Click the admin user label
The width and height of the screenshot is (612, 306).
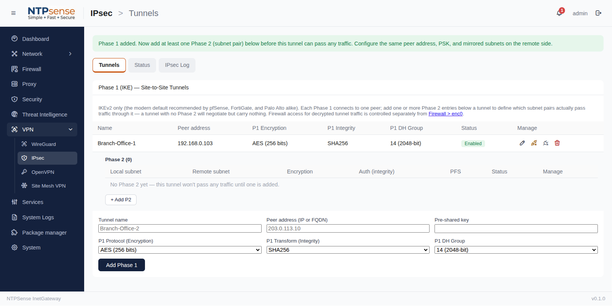580,13
